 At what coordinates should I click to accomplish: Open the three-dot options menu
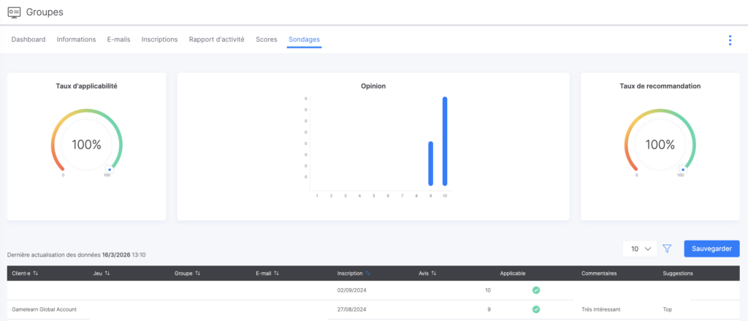(x=729, y=40)
